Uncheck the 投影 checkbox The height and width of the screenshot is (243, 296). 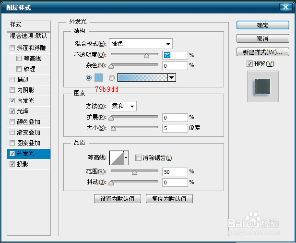point(12,164)
